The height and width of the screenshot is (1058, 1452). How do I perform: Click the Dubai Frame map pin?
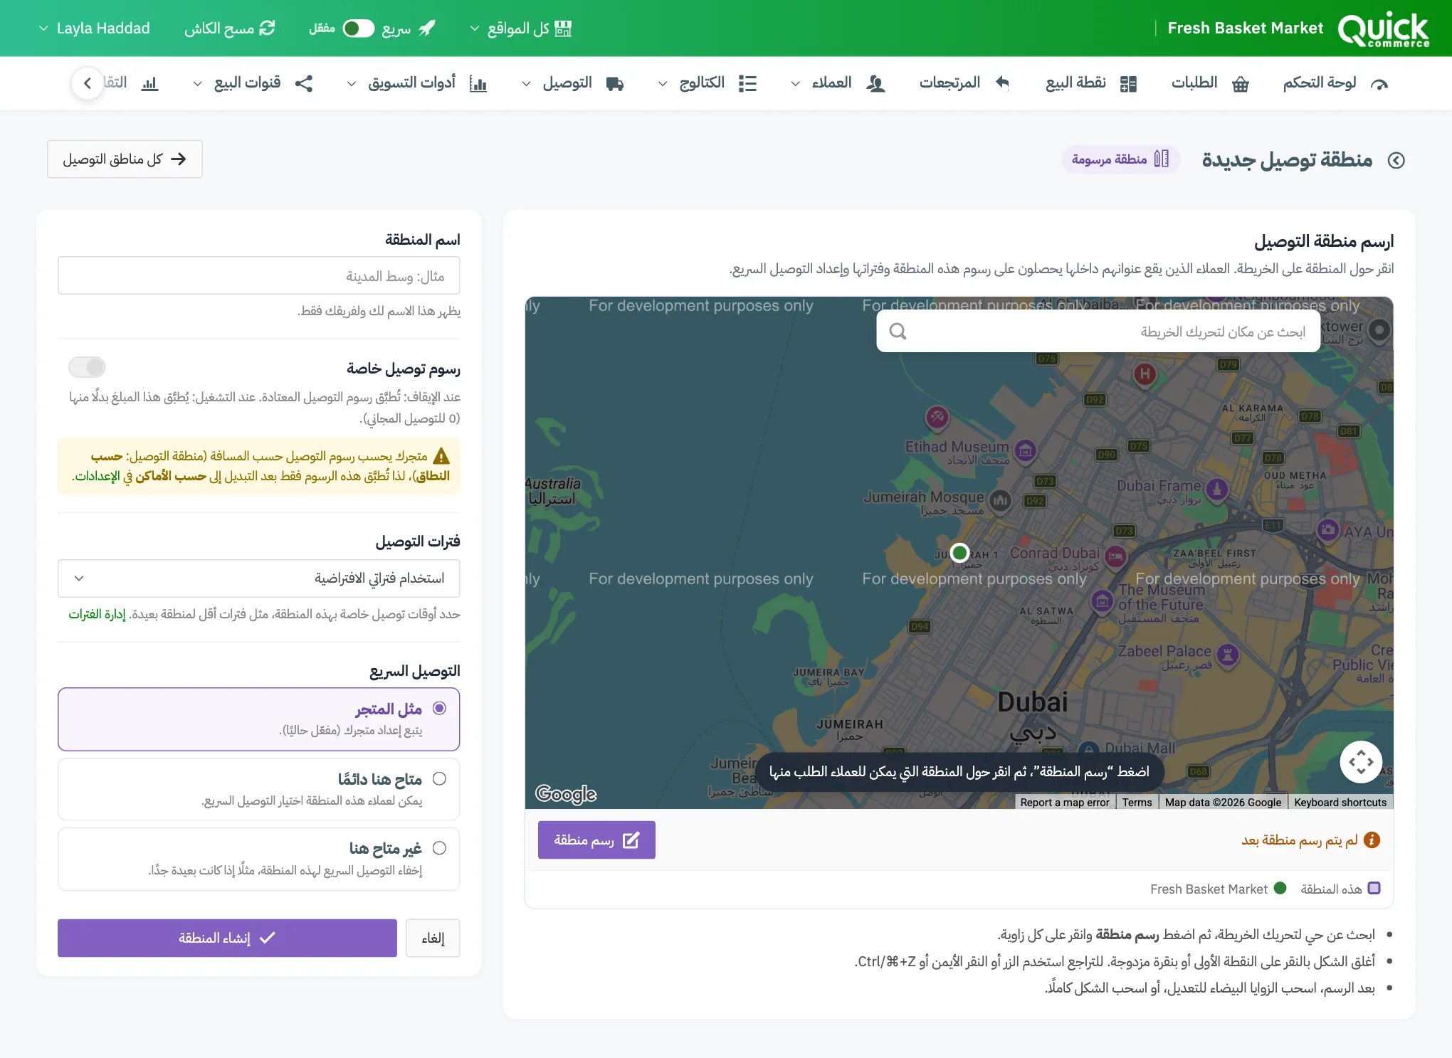(1217, 490)
